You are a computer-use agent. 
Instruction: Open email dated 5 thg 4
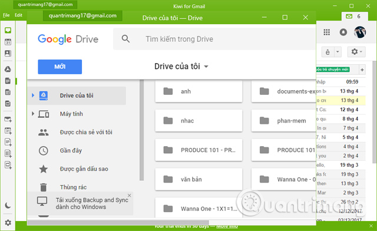340,137
